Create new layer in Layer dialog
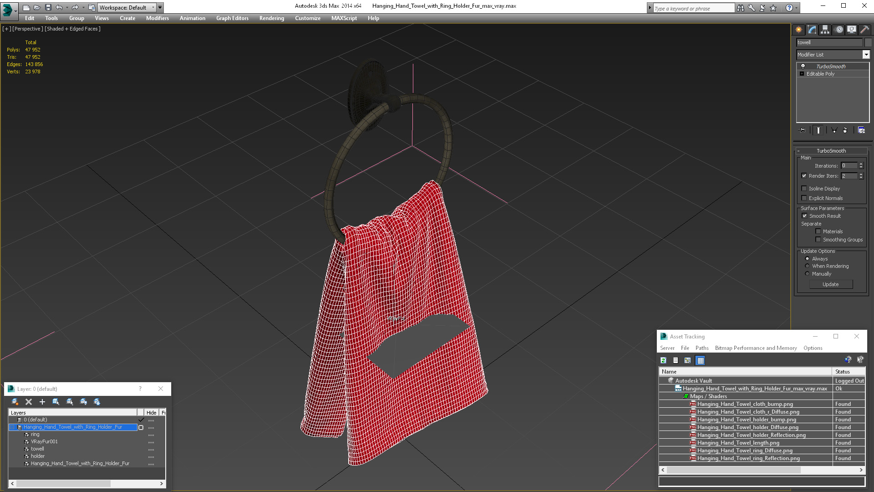 click(x=15, y=402)
